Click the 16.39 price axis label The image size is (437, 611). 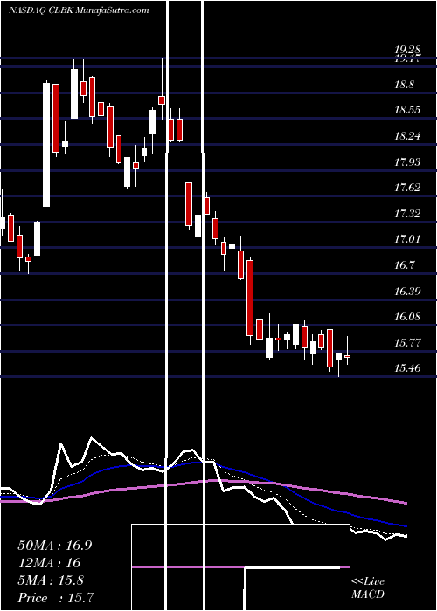[x=407, y=291]
